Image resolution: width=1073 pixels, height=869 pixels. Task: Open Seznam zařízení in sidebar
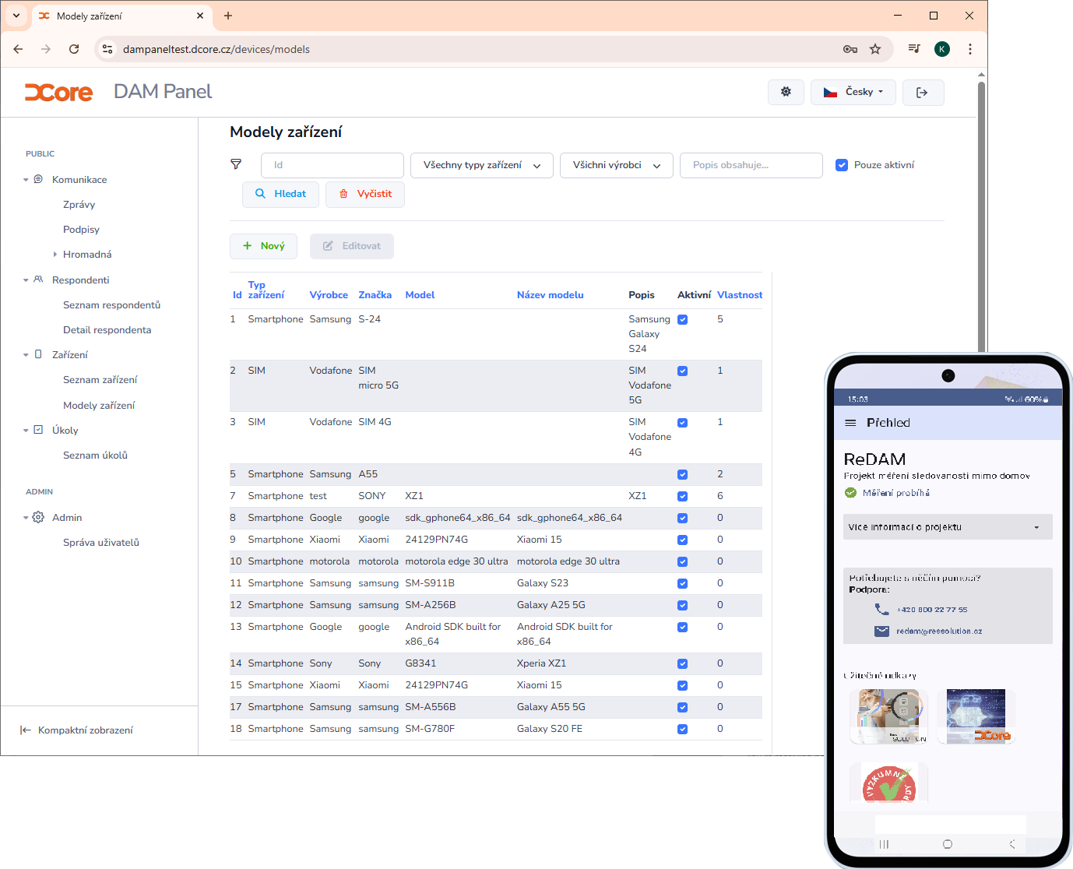100,380
